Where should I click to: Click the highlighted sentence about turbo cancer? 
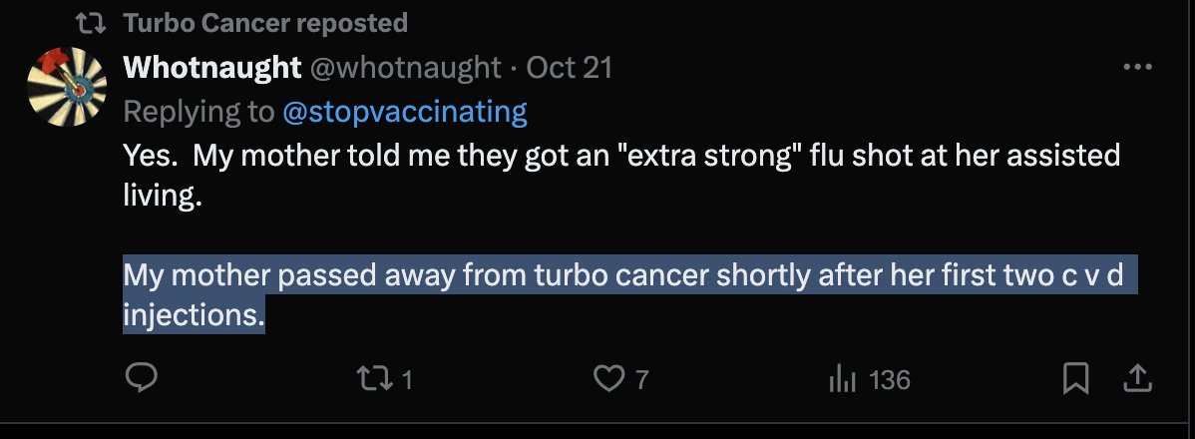coord(618,276)
